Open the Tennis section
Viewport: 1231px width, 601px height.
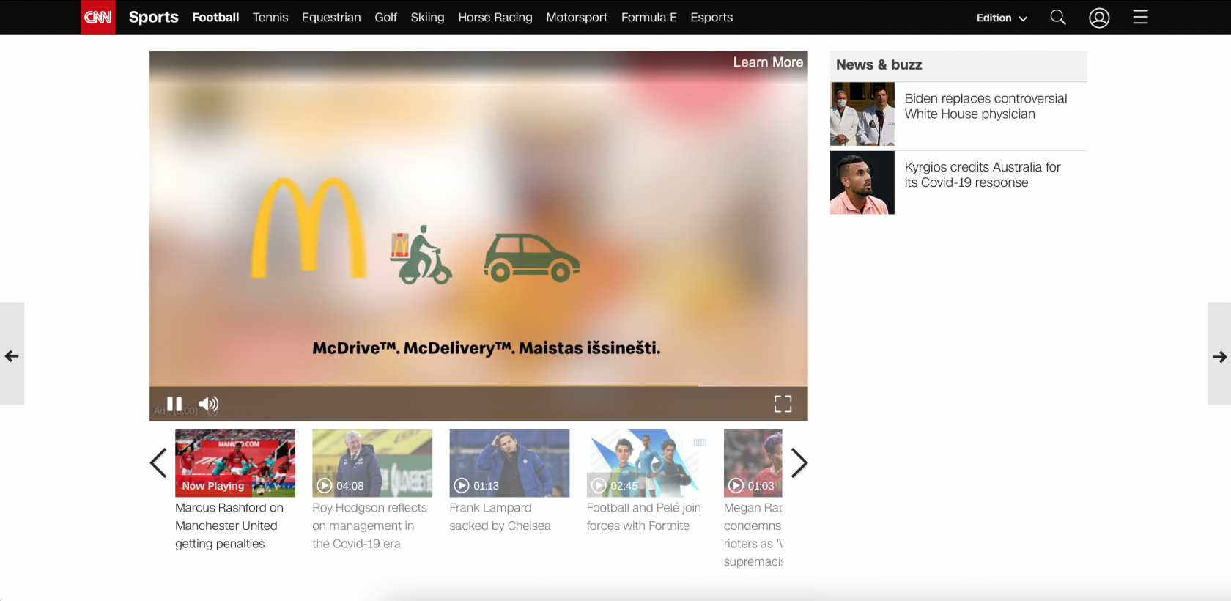[270, 17]
